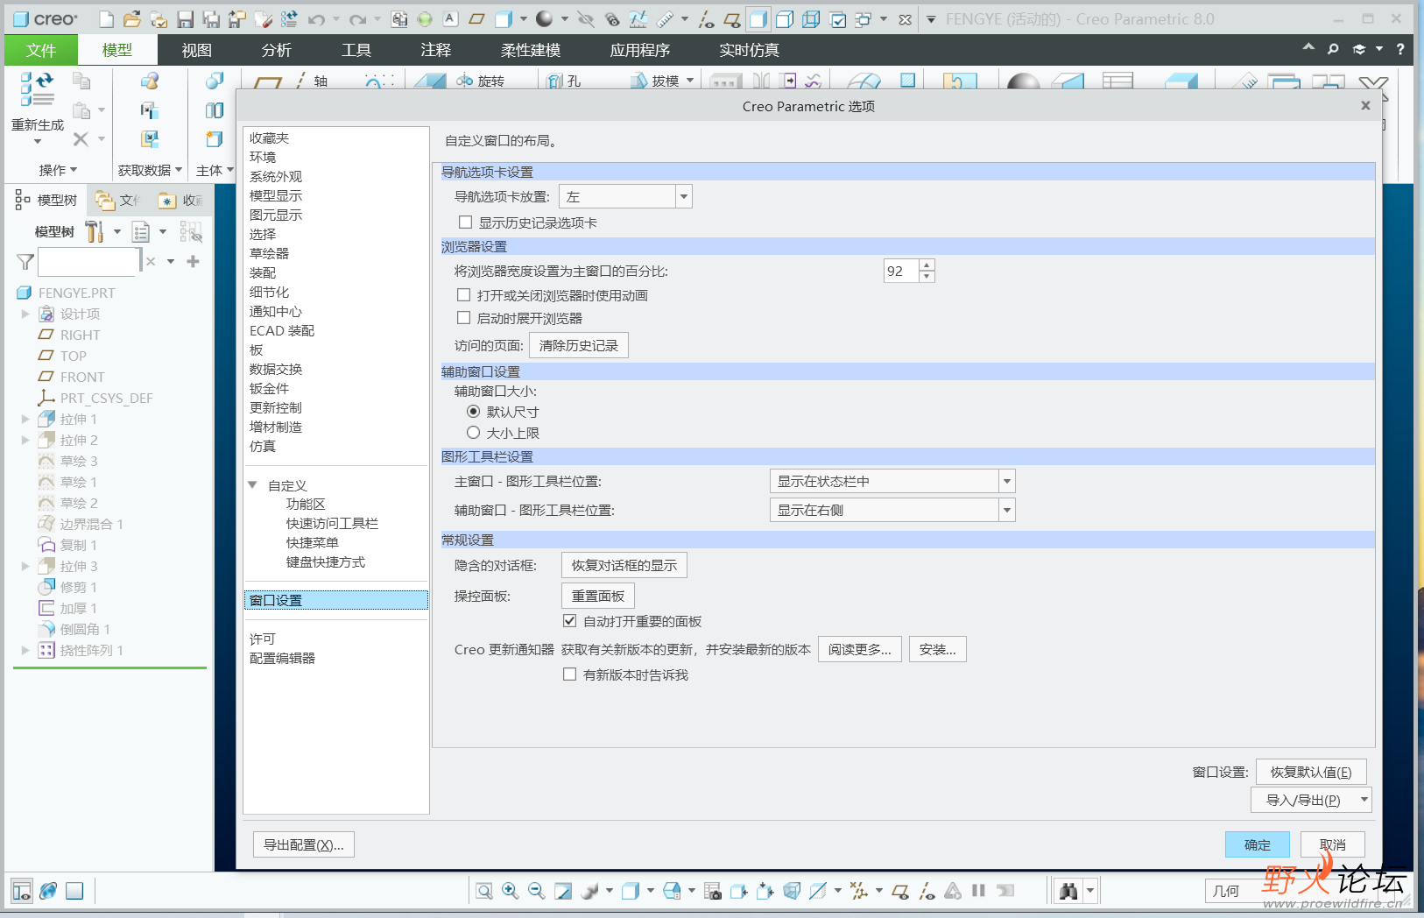Expand the 挠性阵列 1 node in model tree

(x=25, y=650)
